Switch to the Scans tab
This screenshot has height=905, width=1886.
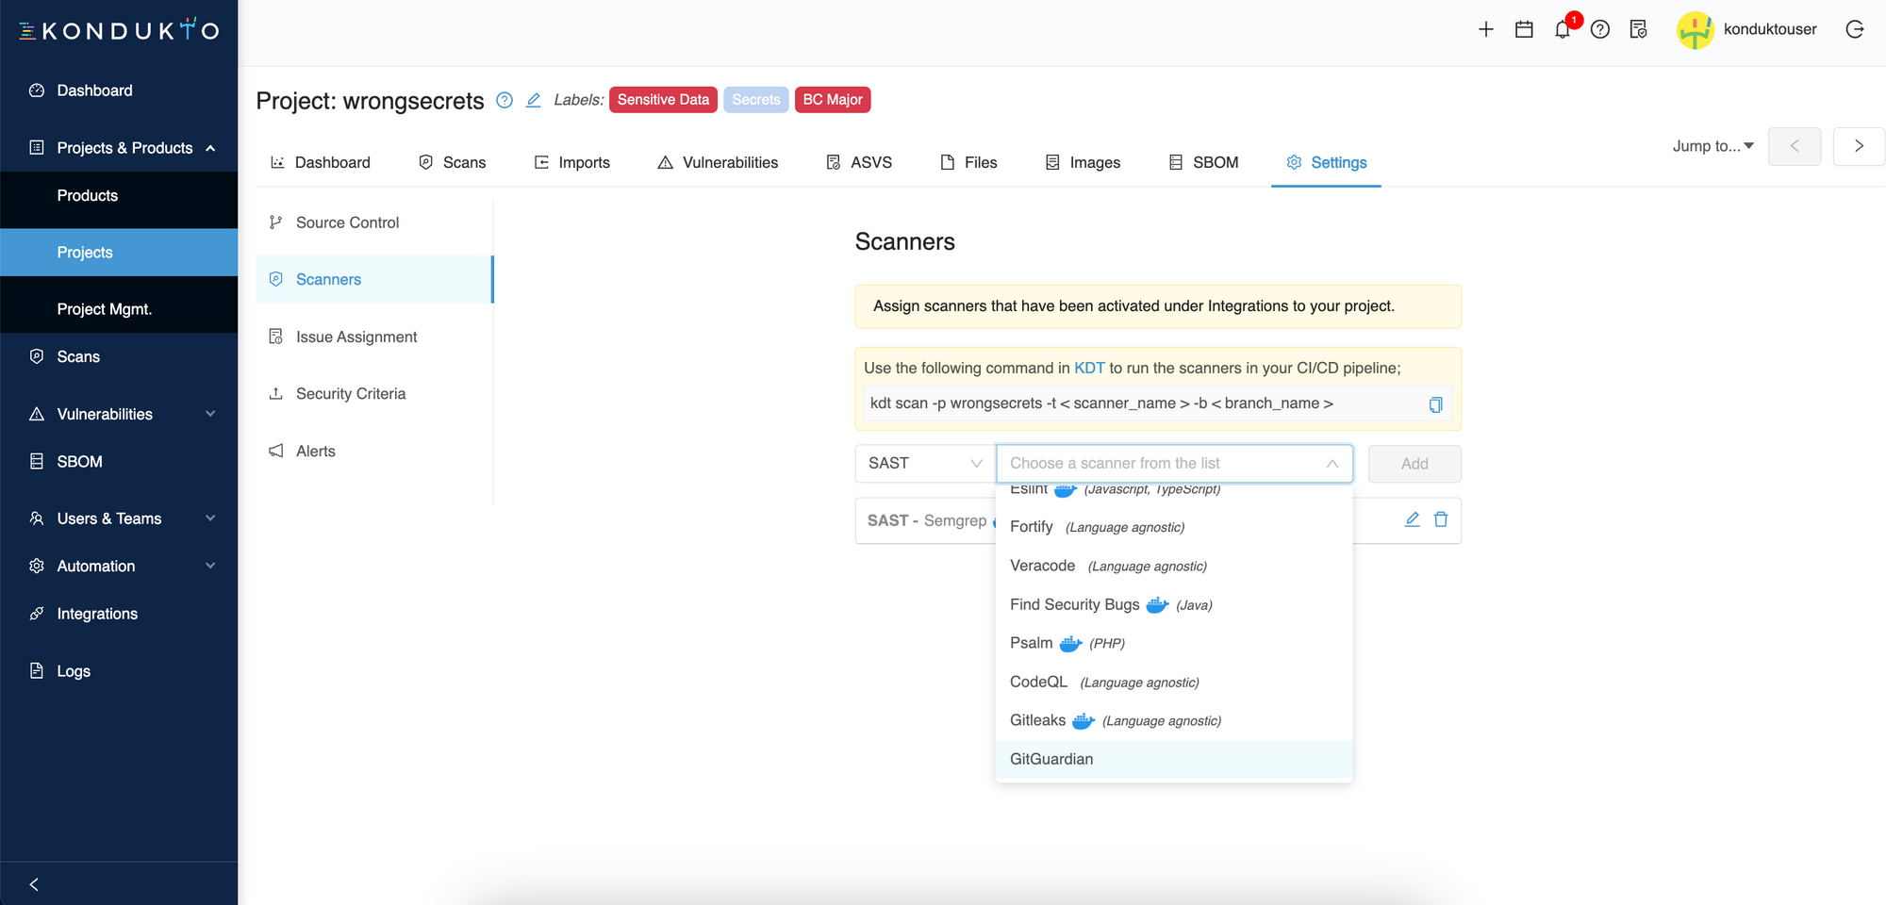coord(452,162)
